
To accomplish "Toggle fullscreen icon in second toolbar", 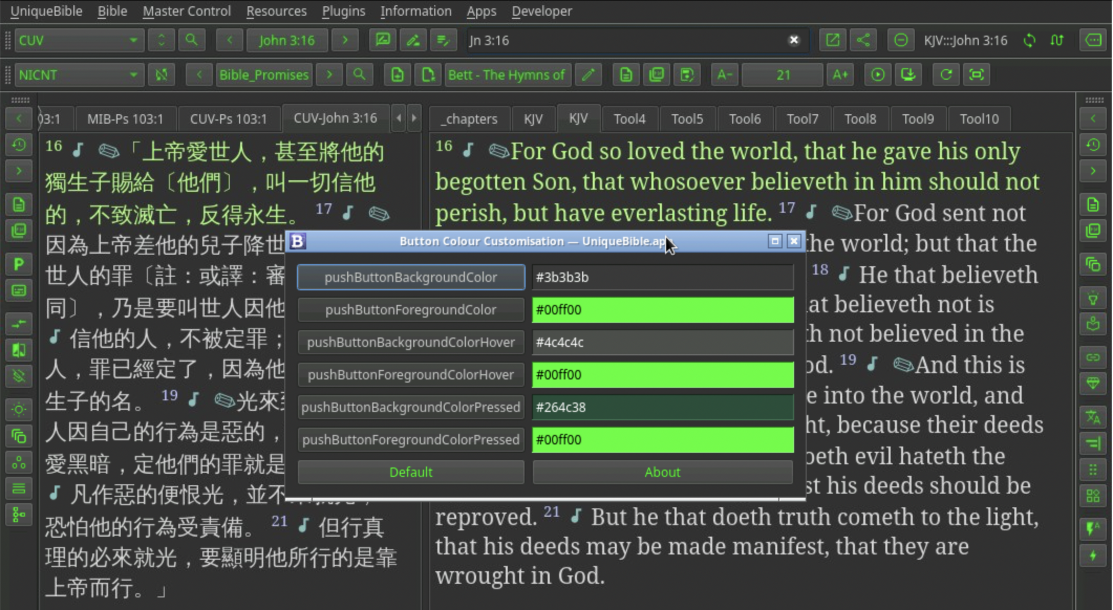I will pyautogui.click(x=976, y=75).
